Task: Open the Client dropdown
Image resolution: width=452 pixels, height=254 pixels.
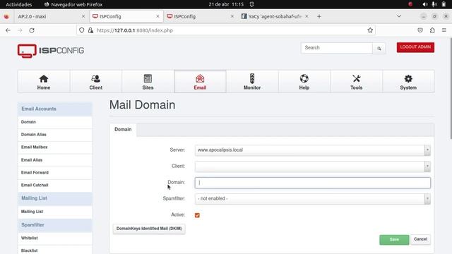Action: 312,167
